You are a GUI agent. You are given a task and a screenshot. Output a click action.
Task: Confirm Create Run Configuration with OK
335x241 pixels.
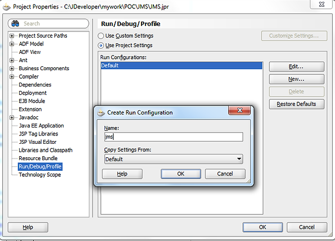[x=181, y=174]
